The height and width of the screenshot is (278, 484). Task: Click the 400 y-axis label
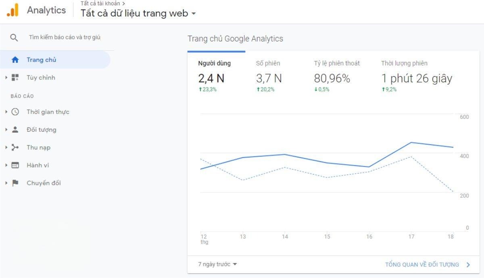tap(464, 156)
